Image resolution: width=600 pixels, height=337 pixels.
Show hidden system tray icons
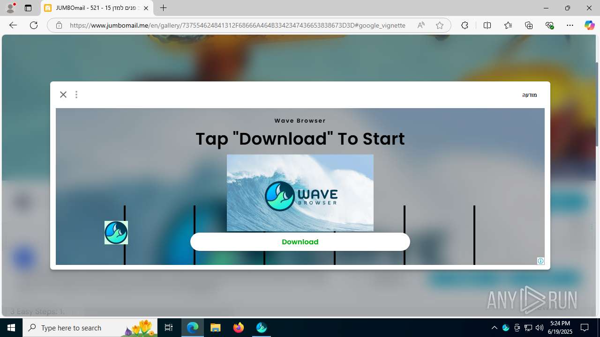pyautogui.click(x=495, y=328)
